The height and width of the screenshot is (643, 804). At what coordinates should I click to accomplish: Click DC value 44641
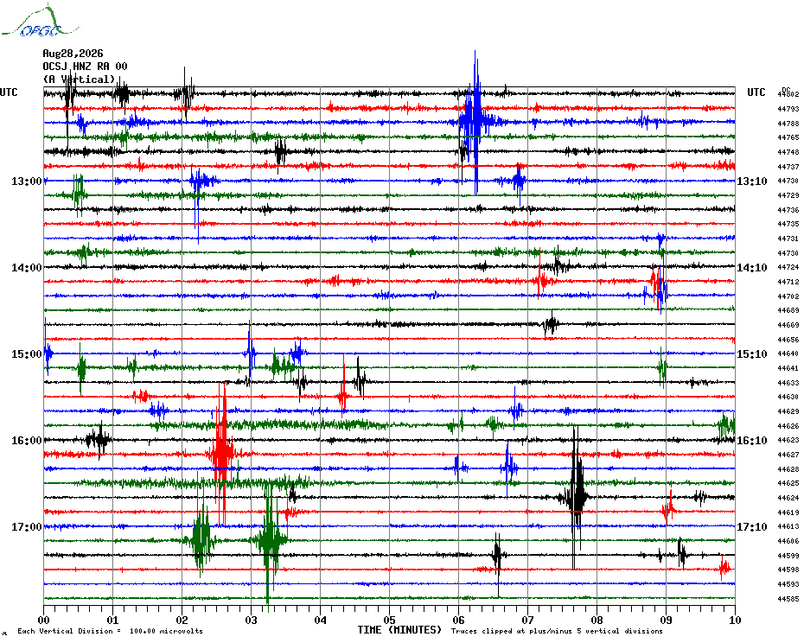pyautogui.click(x=788, y=369)
